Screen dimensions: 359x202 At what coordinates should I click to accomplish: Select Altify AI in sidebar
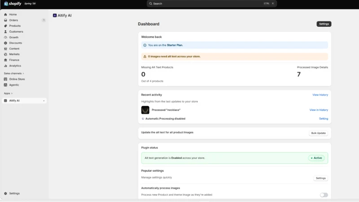[x=24, y=101]
